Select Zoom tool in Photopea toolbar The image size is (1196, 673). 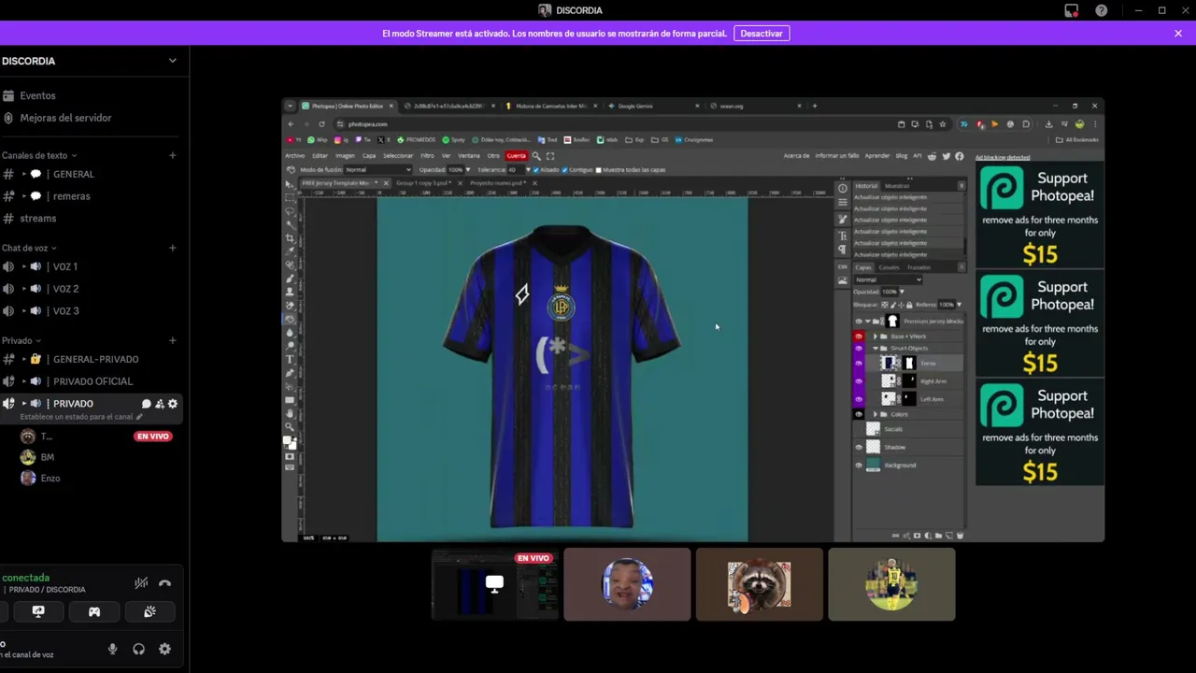pos(290,426)
